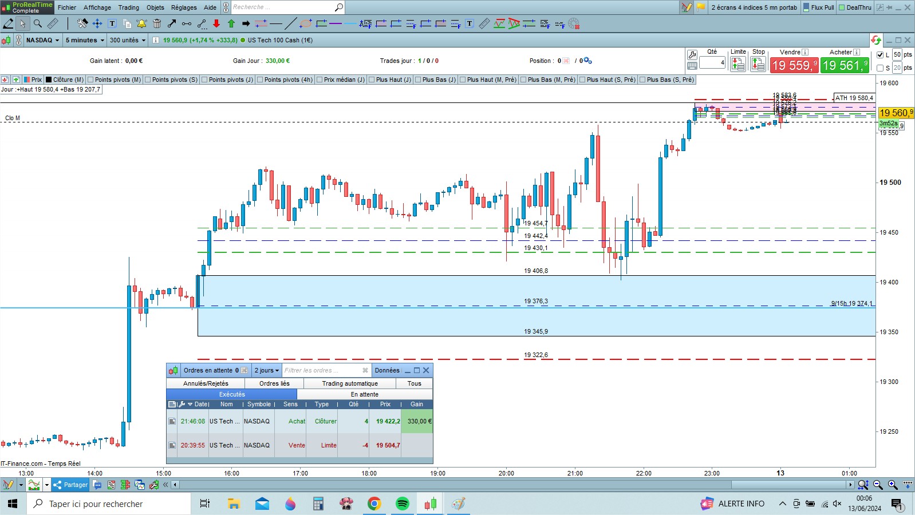Expand the dropdown beside bottom-left pencil icon

pyautogui.click(x=21, y=485)
